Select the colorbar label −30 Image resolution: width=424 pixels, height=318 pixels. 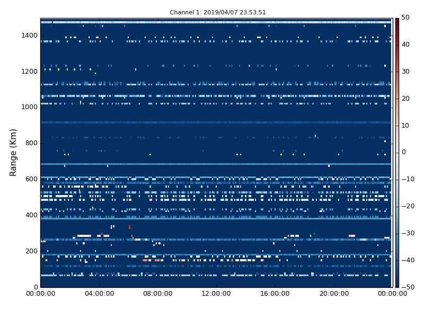point(408,233)
